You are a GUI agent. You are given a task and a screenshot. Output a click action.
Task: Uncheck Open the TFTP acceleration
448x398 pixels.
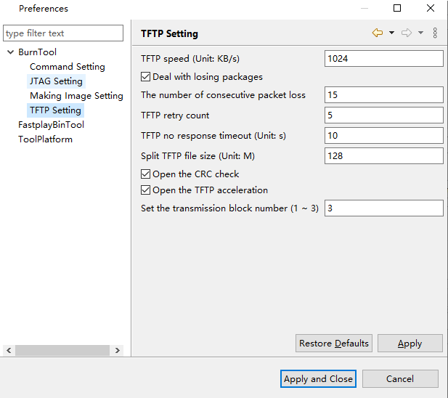(145, 190)
